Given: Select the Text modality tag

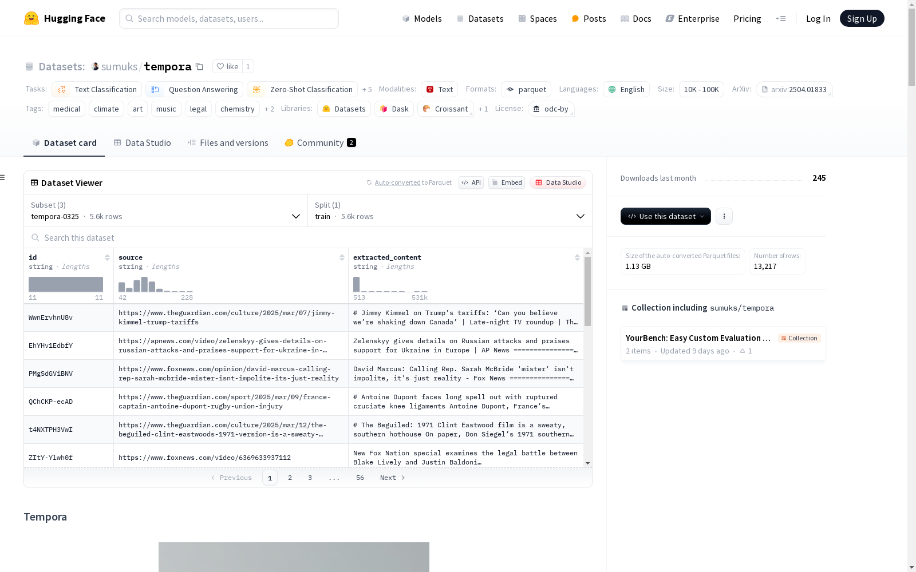Looking at the screenshot, I should tap(439, 89).
